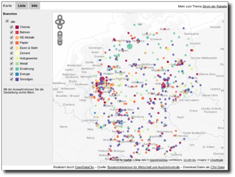
Task: Toggle the Papier checkbox
Action: click(11, 42)
